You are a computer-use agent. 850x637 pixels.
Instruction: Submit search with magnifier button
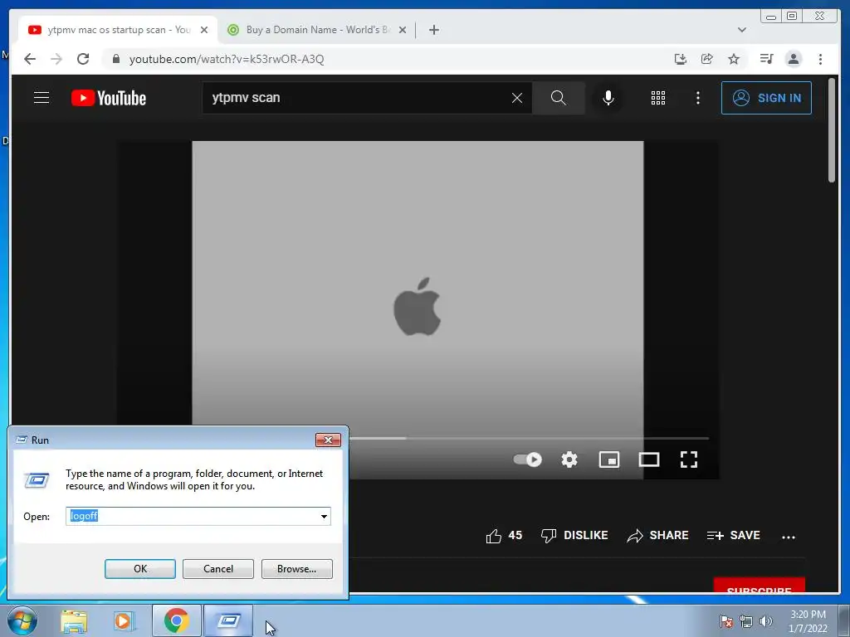click(559, 98)
